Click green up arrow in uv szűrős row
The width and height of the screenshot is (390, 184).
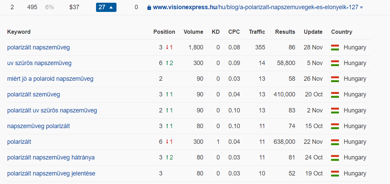167,63
